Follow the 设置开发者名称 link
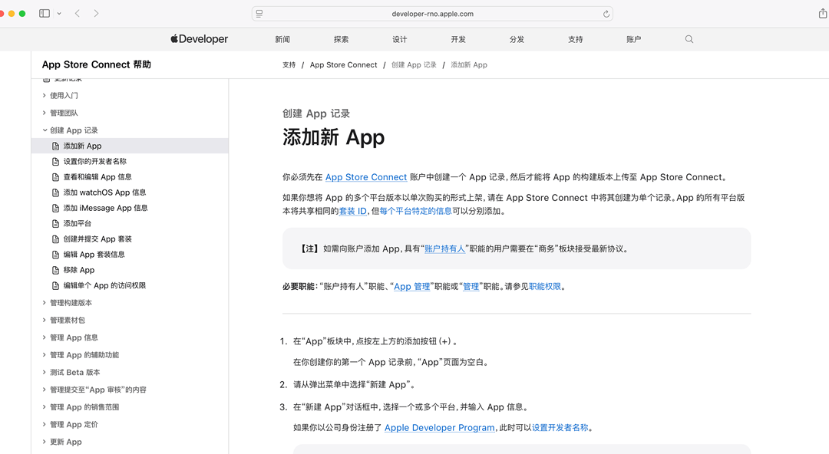This screenshot has height=454, width=829. point(560,428)
